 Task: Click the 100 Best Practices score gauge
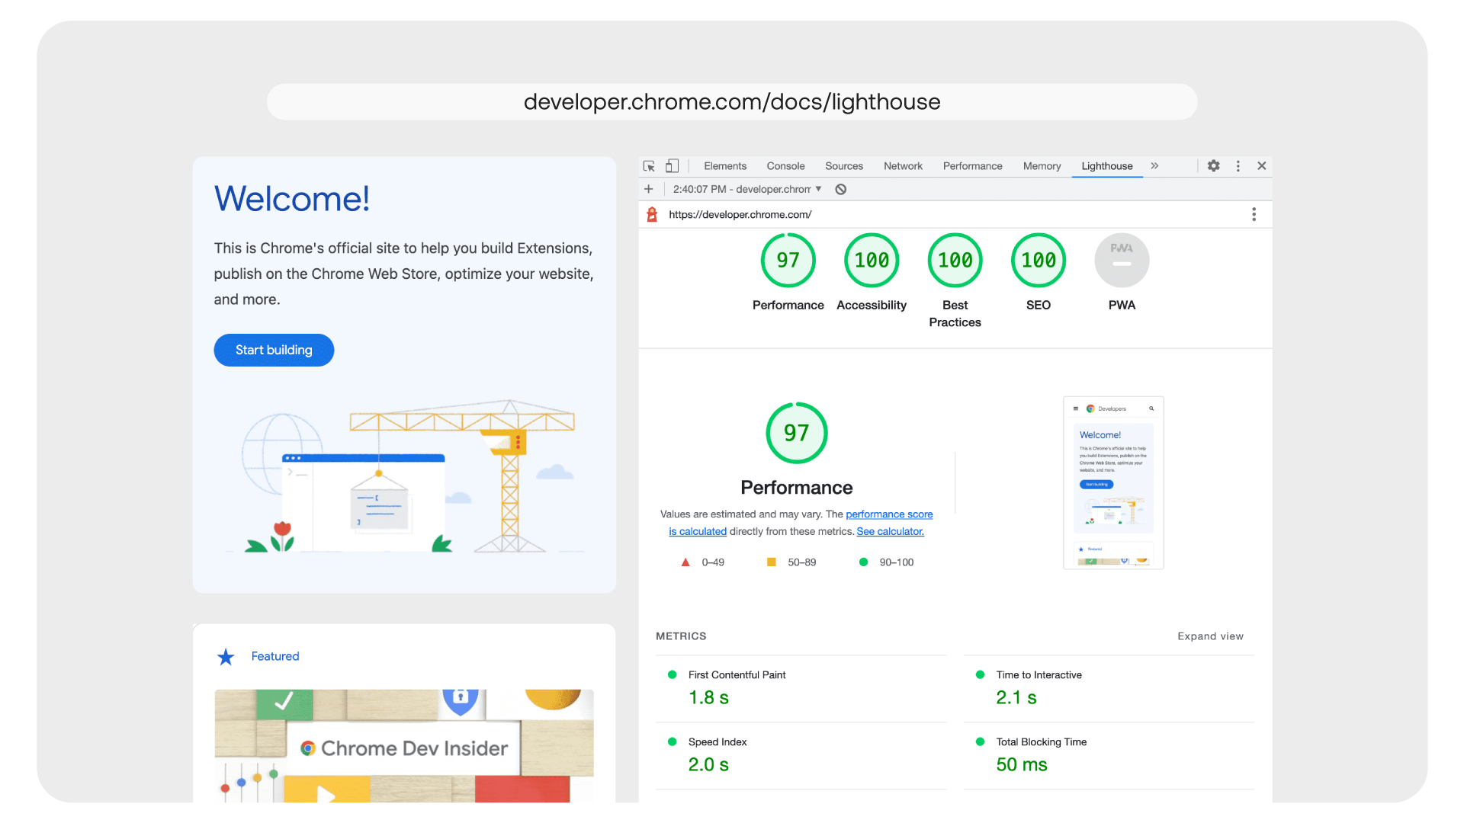pos(955,261)
